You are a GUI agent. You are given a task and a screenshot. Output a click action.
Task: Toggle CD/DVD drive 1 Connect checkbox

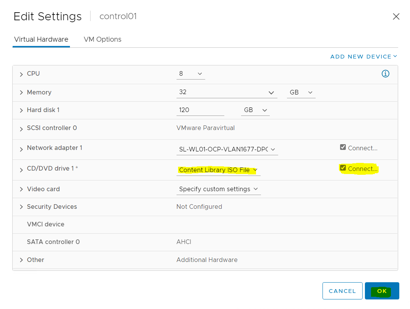coord(343,168)
